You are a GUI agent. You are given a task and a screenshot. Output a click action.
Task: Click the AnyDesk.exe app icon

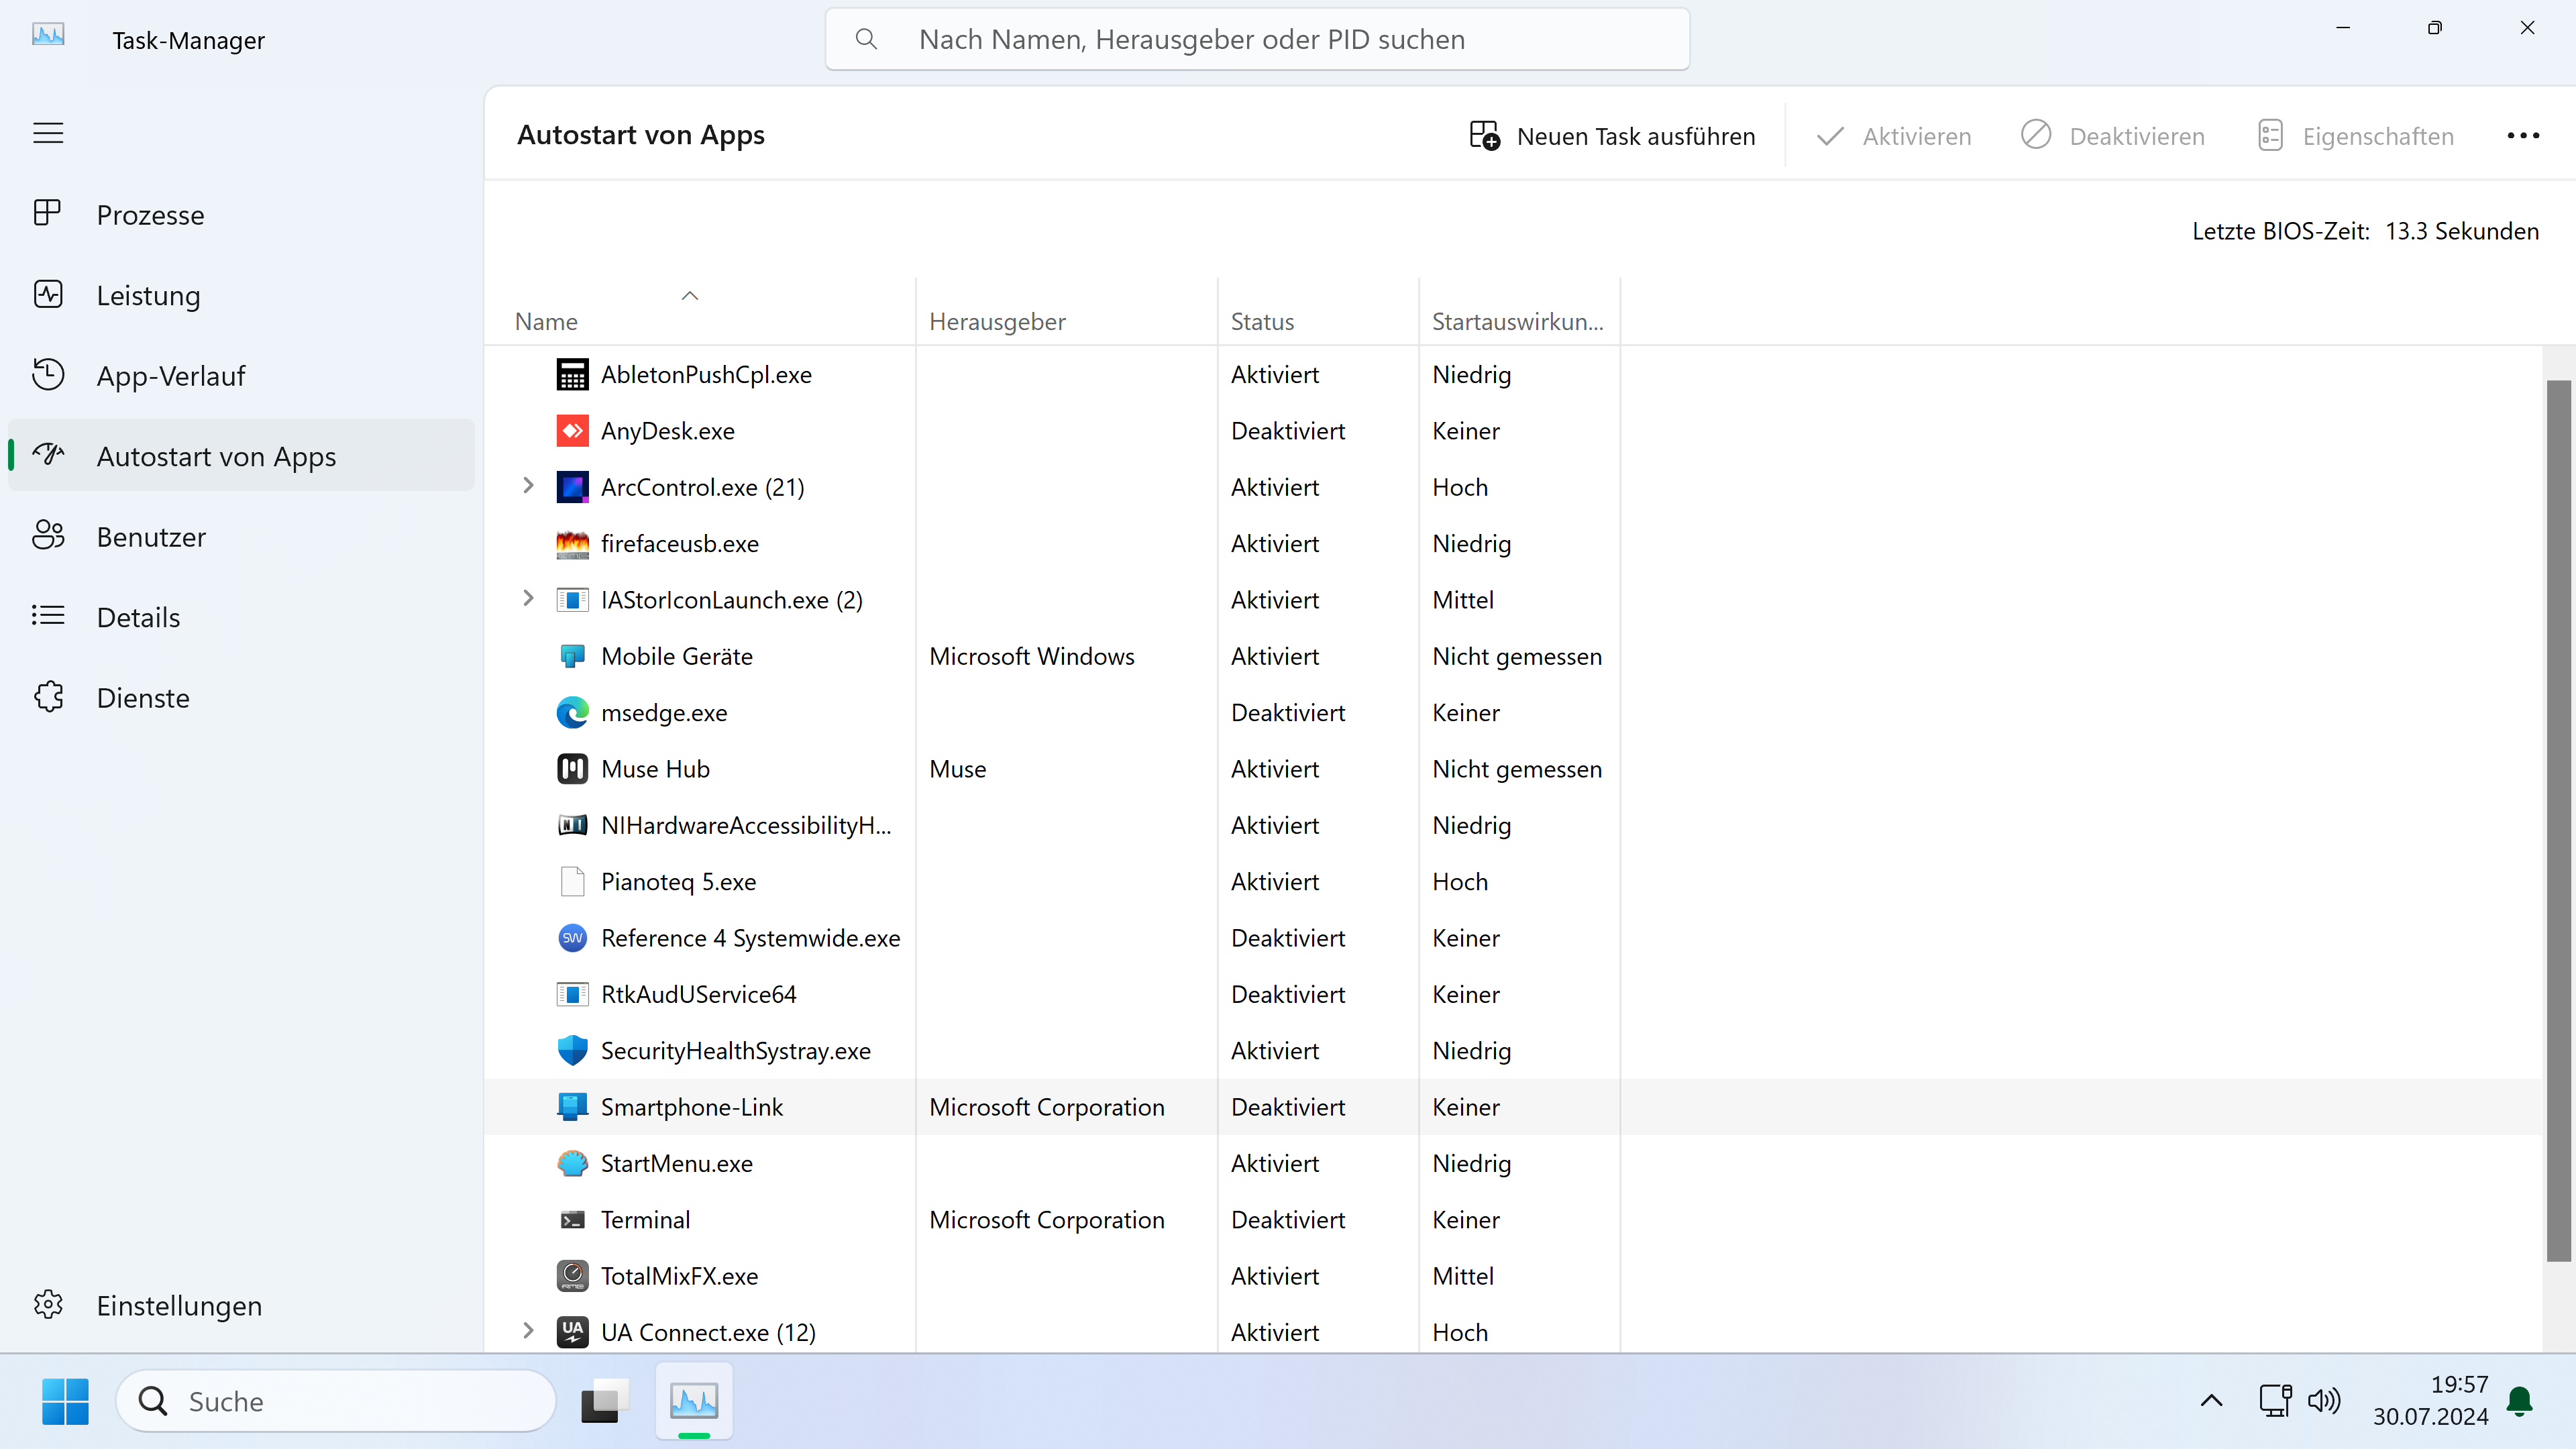[x=572, y=431]
